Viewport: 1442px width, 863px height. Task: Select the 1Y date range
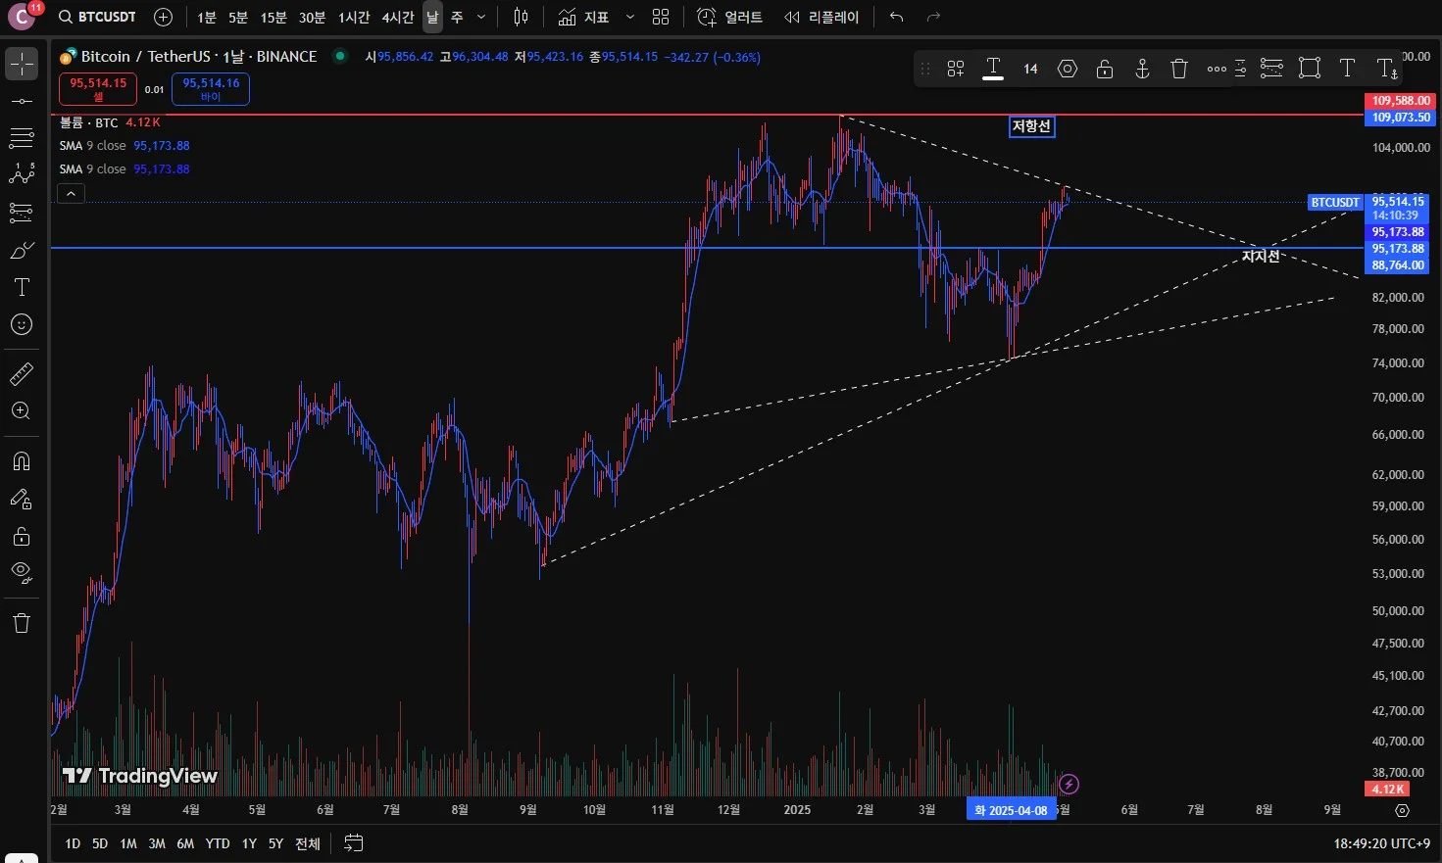pyautogui.click(x=249, y=843)
